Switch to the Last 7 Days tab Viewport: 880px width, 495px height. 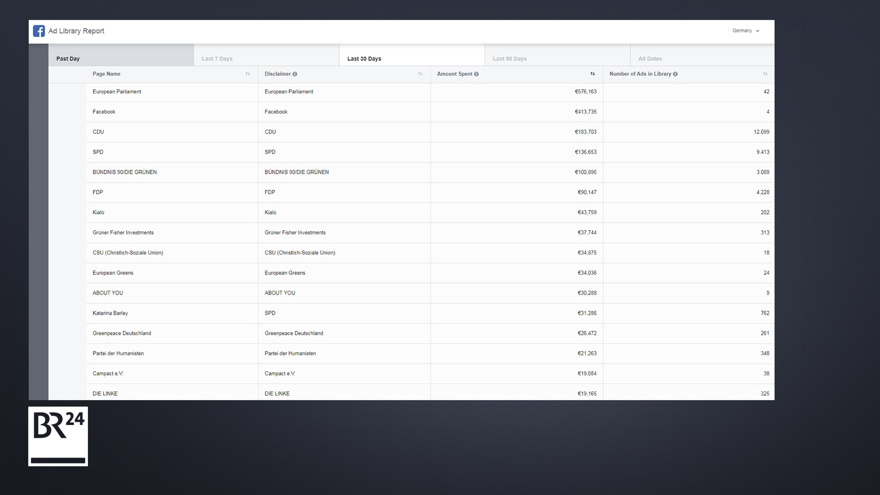pos(266,55)
